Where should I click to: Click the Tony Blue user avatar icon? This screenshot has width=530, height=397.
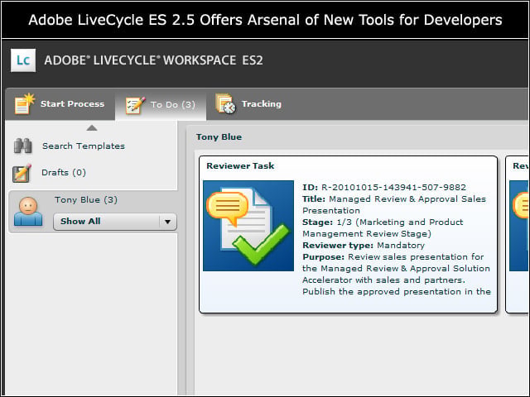point(28,212)
